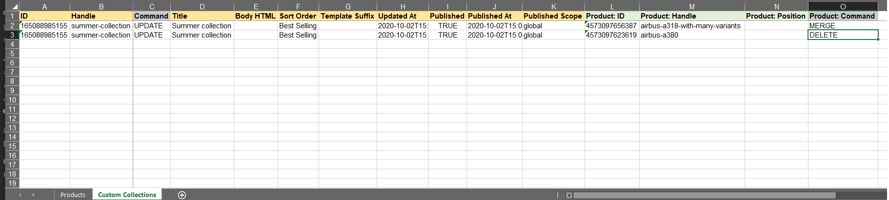Click the Published Scope header cell

553,16
